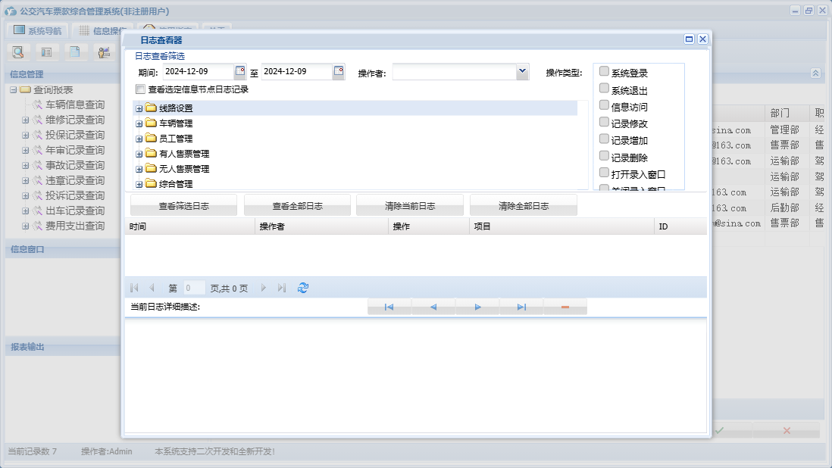Show previous log detail record
The height and width of the screenshot is (468, 832).
point(433,307)
